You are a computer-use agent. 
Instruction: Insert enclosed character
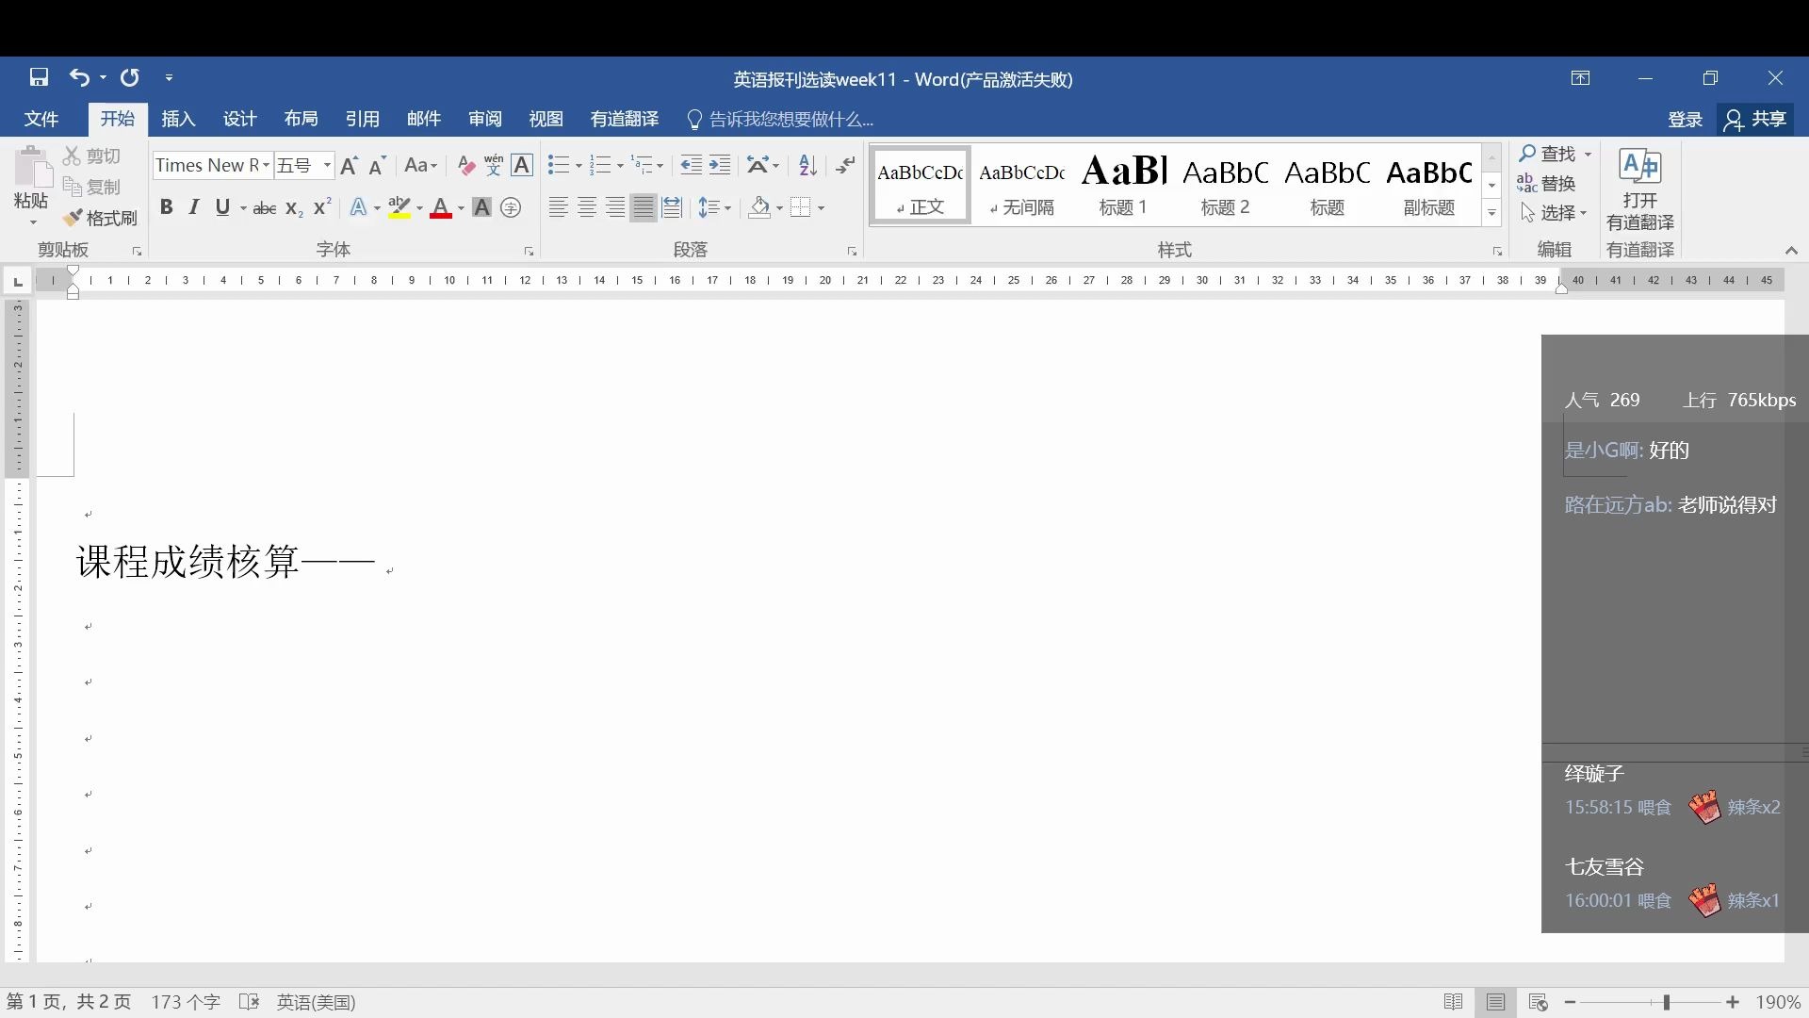click(511, 207)
